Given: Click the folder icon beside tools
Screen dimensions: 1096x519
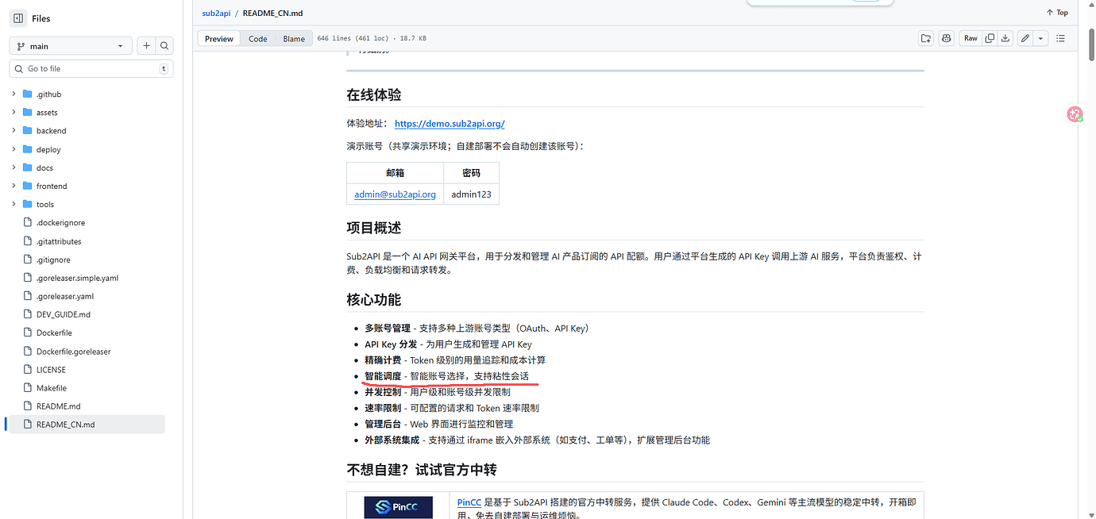Looking at the screenshot, I should 28,204.
